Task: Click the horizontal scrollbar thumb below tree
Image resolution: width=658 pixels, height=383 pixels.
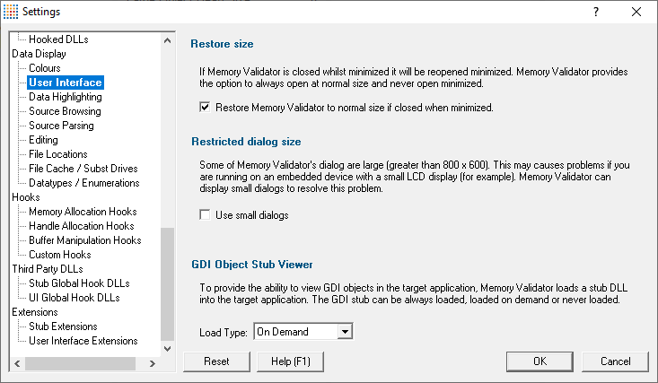Action: [x=81, y=363]
